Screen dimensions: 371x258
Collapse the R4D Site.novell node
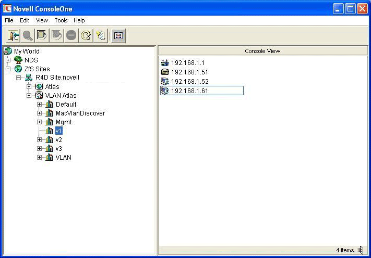click(18, 78)
